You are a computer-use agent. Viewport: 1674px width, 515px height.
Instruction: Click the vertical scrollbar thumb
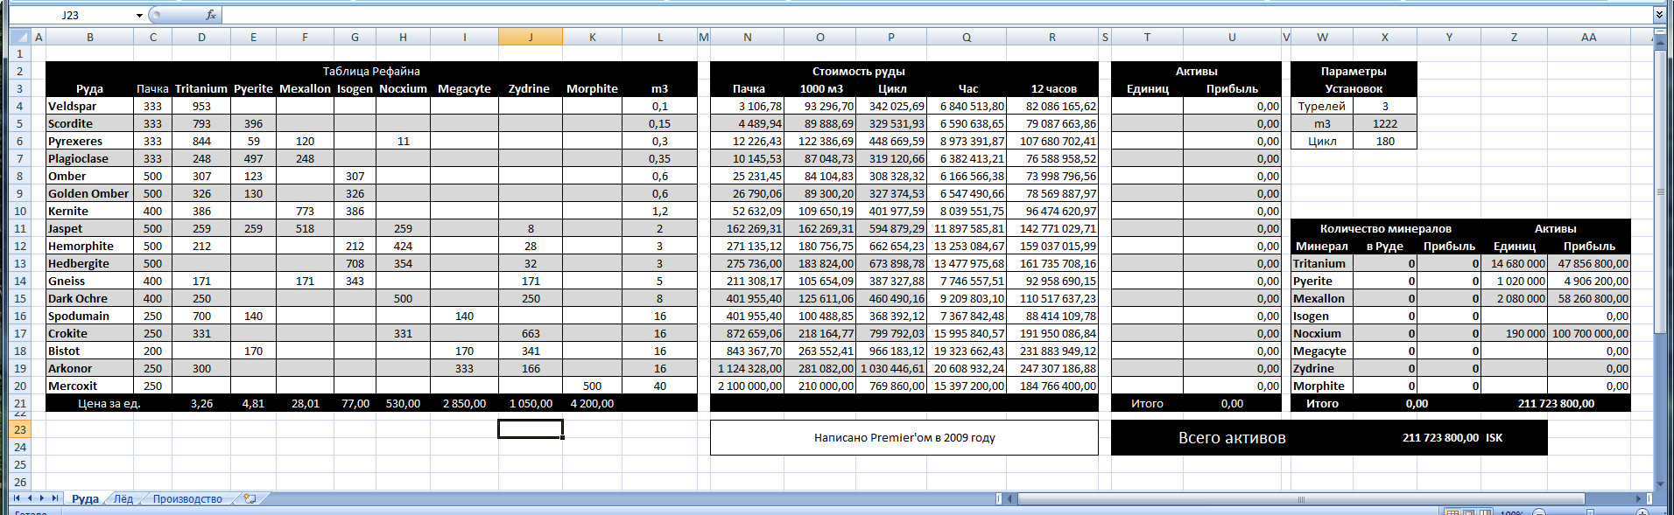point(1660,192)
